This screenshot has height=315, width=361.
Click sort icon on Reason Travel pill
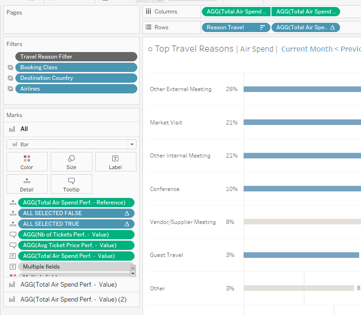pos(262,27)
